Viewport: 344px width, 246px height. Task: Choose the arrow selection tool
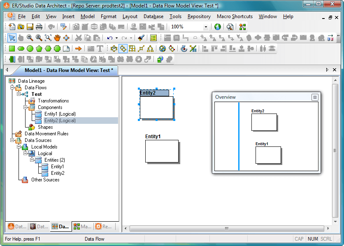coord(12,38)
